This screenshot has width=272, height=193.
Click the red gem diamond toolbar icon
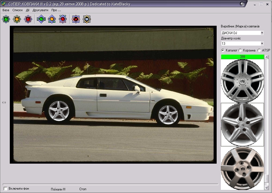pyautogui.click(x=63, y=19)
